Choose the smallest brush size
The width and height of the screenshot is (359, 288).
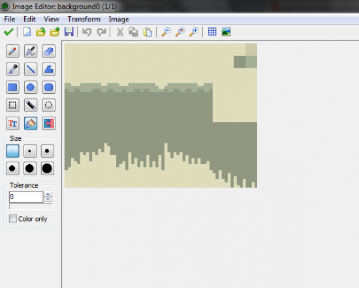tap(12, 151)
